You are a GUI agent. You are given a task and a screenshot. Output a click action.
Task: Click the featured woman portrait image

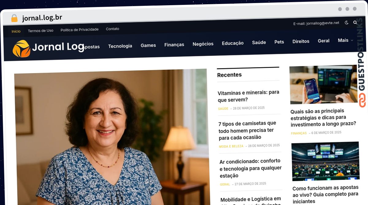tap(111, 137)
